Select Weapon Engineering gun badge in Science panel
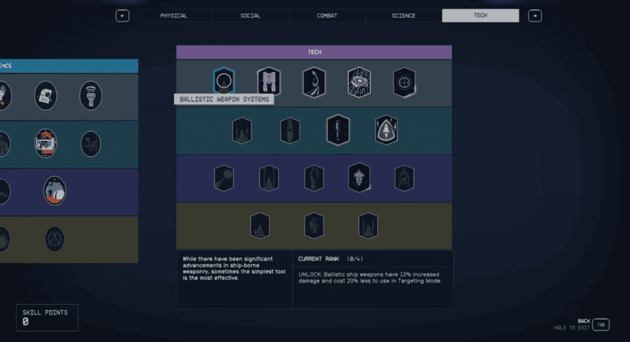This screenshot has height=342, width=630. (x=46, y=143)
